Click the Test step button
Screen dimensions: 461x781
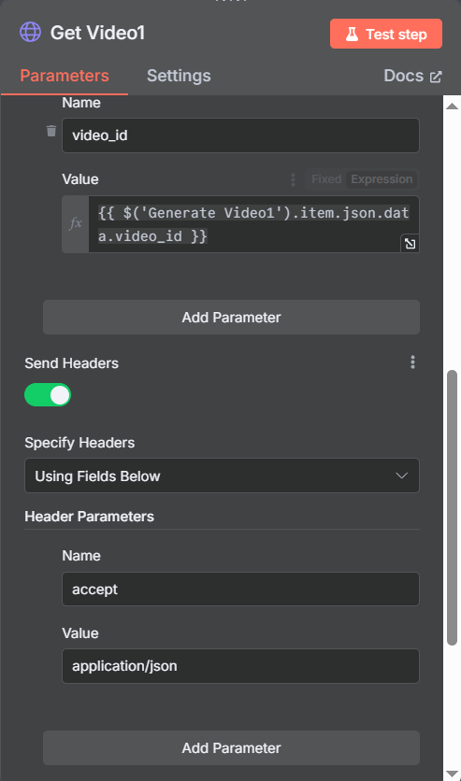[x=386, y=34]
